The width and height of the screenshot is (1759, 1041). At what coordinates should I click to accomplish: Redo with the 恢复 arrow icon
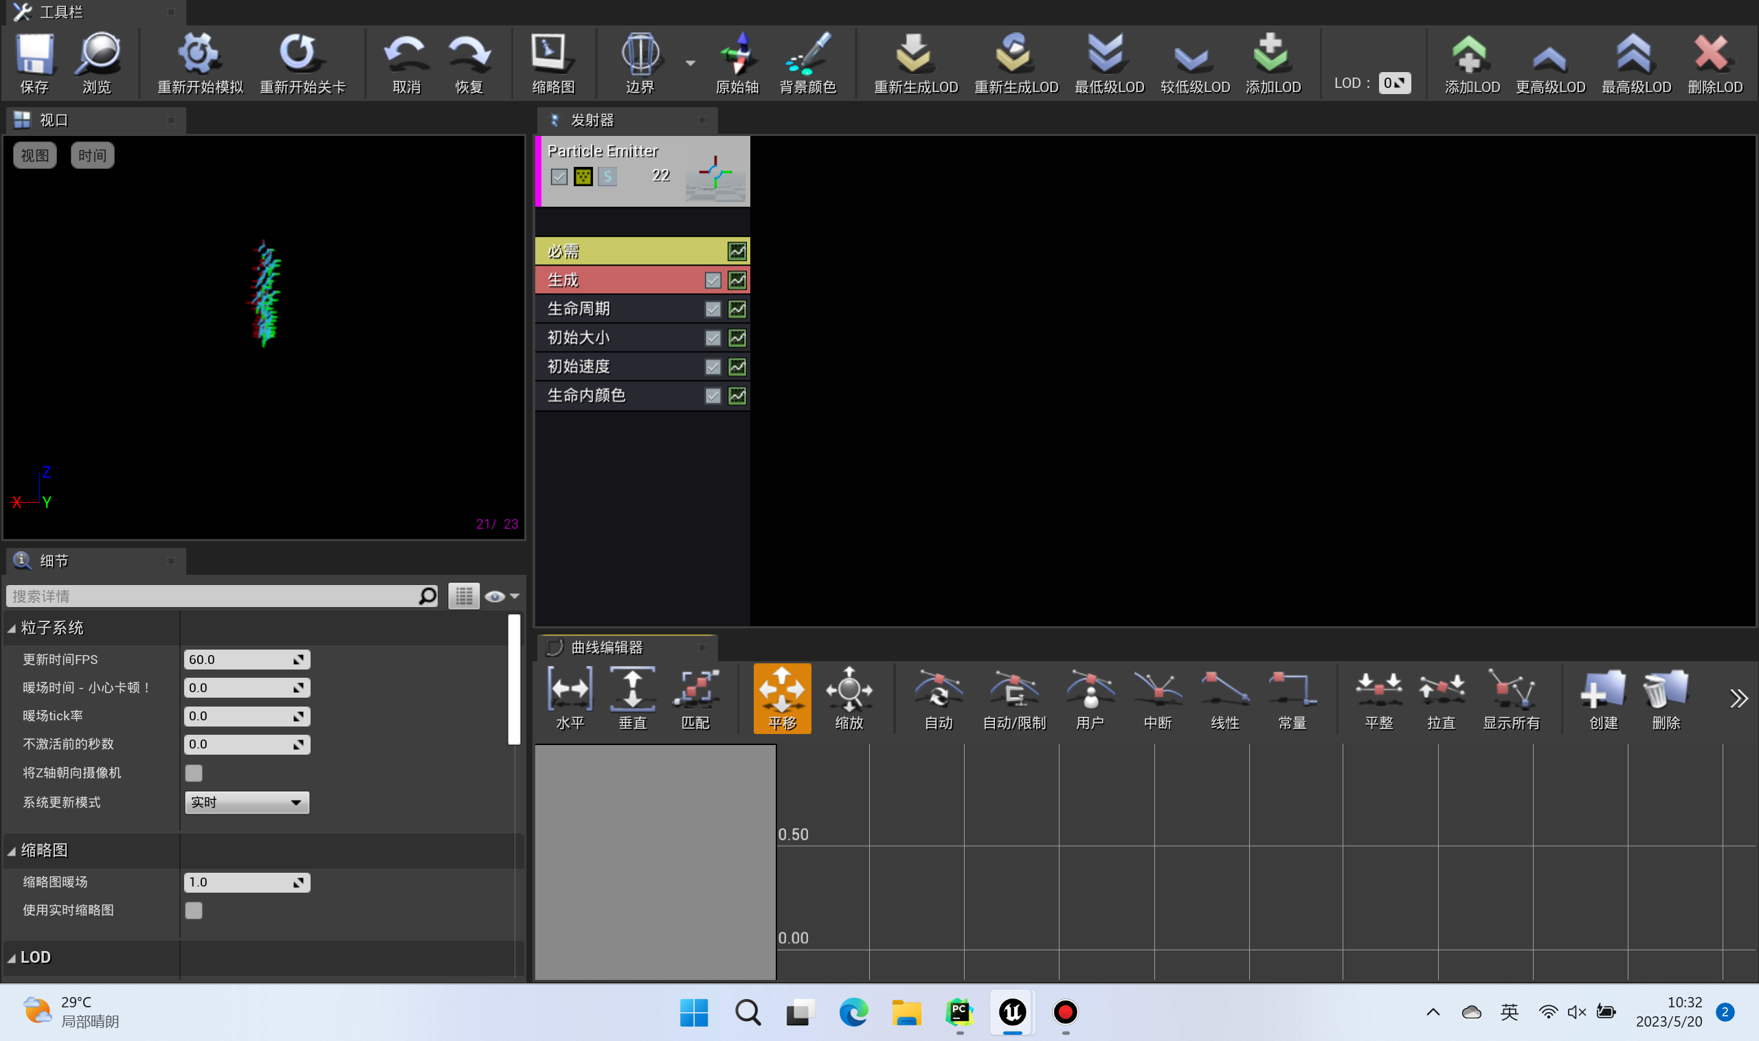pyautogui.click(x=469, y=62)
